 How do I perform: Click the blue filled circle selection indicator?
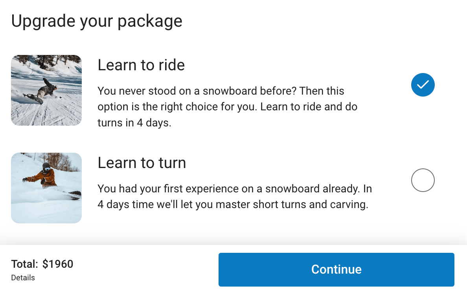[423, 84]
